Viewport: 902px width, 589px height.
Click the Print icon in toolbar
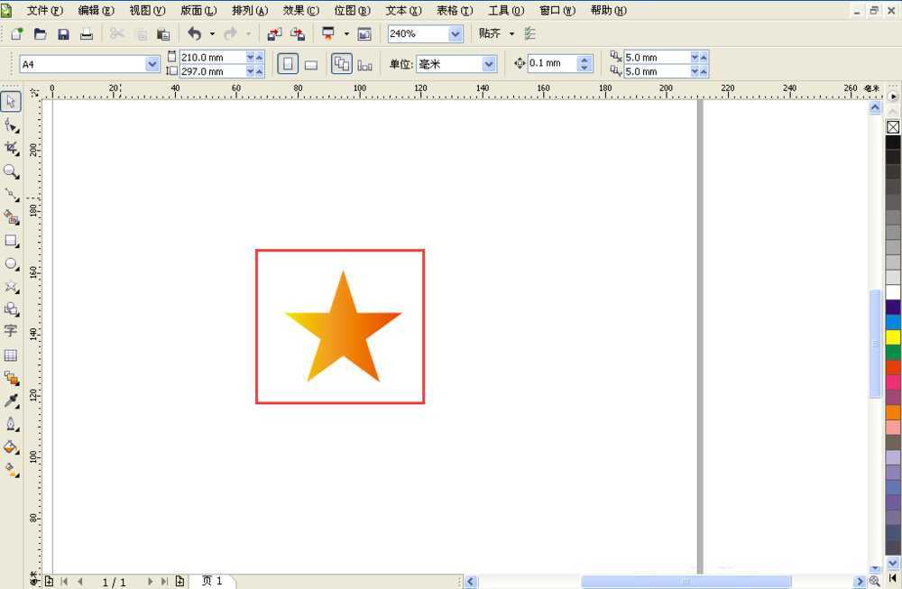click(x=87, y=34)
